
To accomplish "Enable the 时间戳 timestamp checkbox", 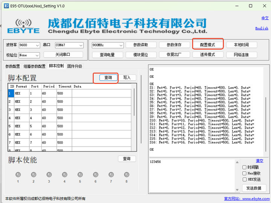I will pyautogui.click(x=245, y=167).
